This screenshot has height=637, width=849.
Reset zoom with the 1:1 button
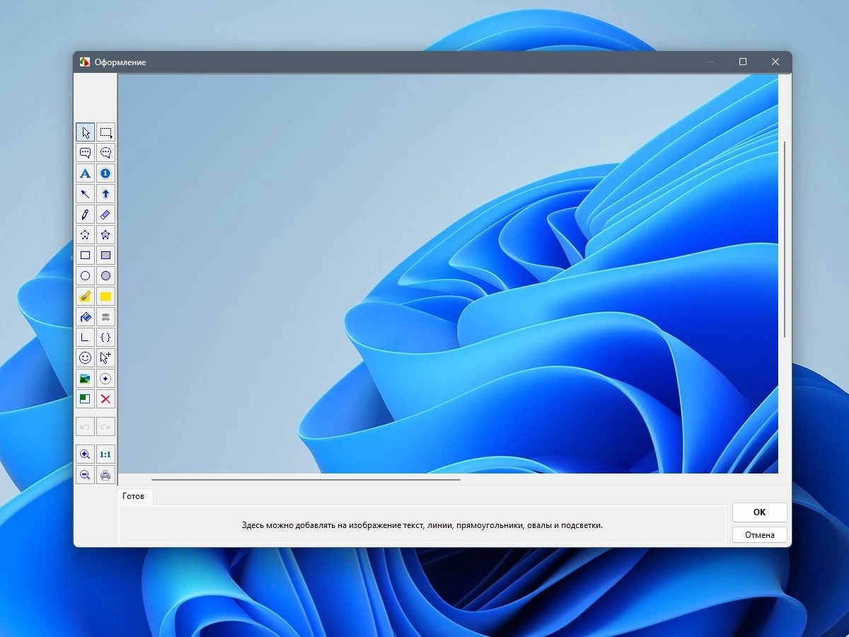pos(105,454)
